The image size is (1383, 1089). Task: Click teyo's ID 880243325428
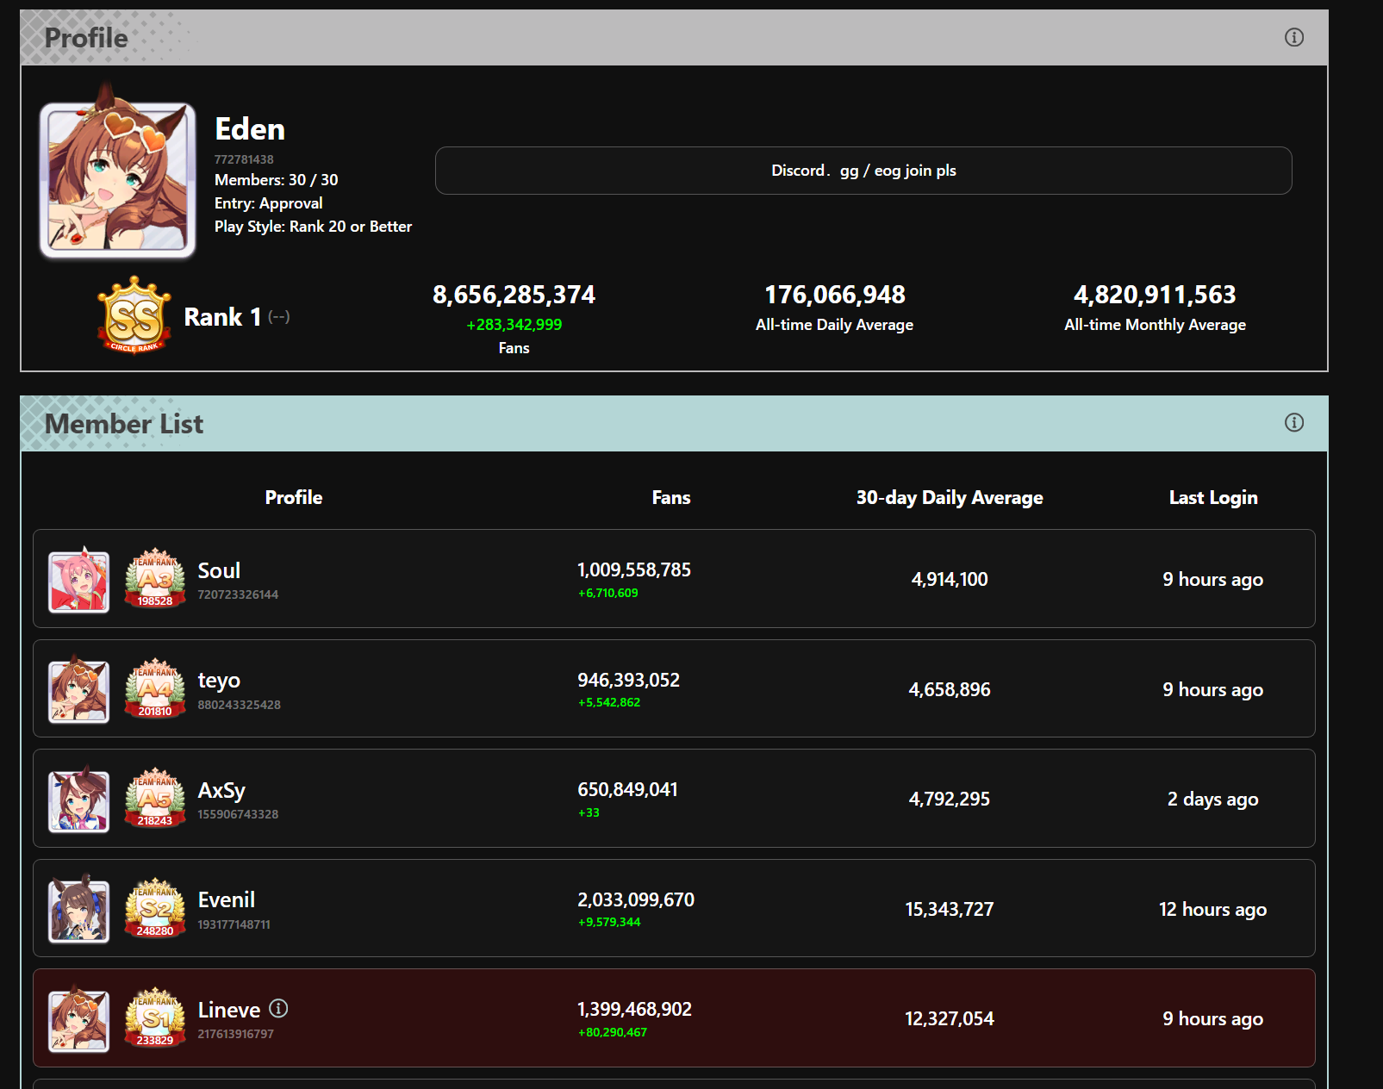point(239,705)
